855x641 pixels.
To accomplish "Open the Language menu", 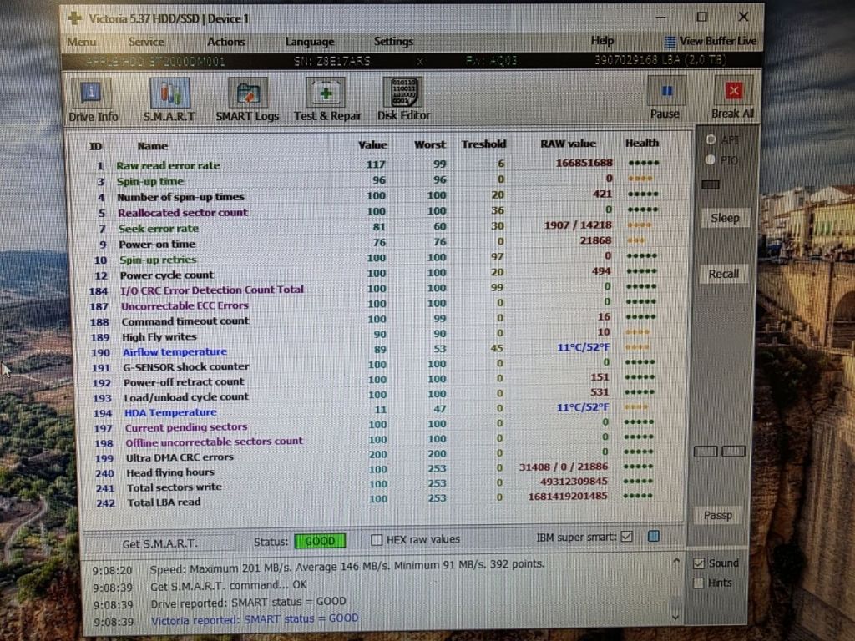I will click(x=310, y=42).
